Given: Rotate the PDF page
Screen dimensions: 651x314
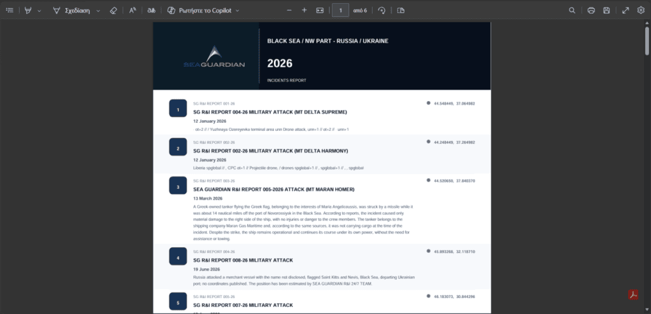Looking at the screenshot, I should click(381, 10).
